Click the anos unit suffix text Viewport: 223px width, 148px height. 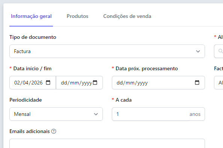tap(195, 114)
